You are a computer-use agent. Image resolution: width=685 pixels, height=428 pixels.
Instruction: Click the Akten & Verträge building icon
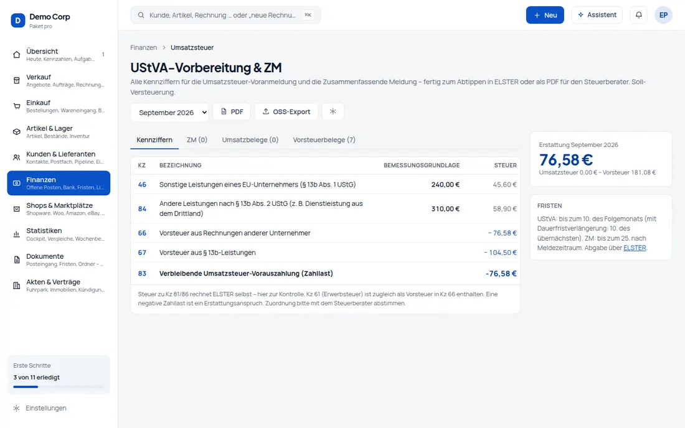[17, 286]
